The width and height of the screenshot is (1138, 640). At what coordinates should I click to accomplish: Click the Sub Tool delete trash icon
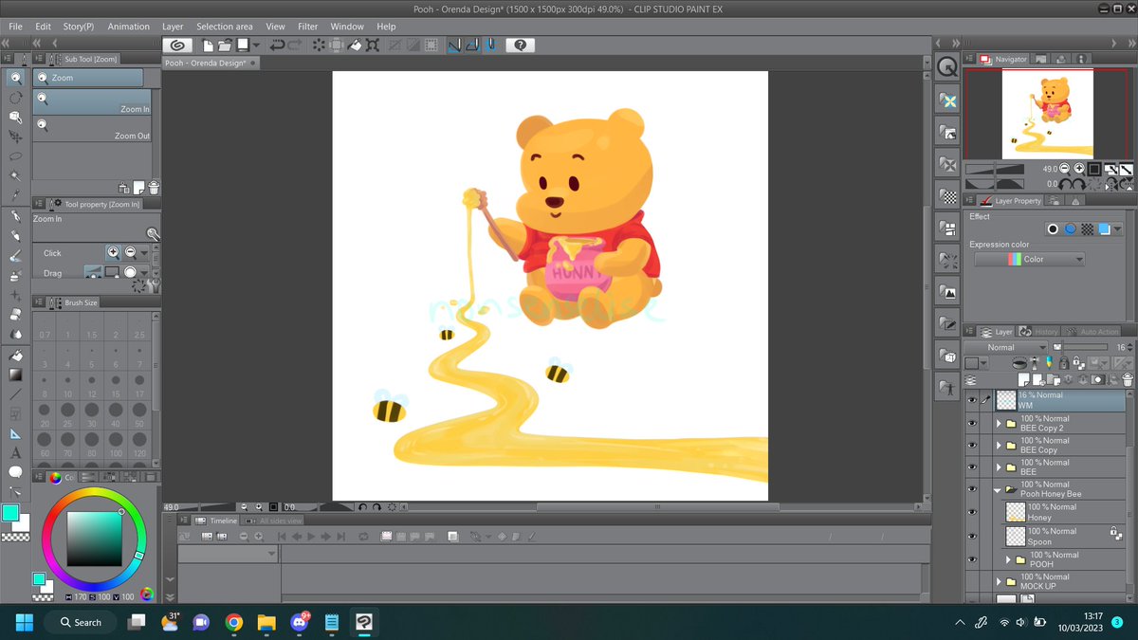(154, 188)
